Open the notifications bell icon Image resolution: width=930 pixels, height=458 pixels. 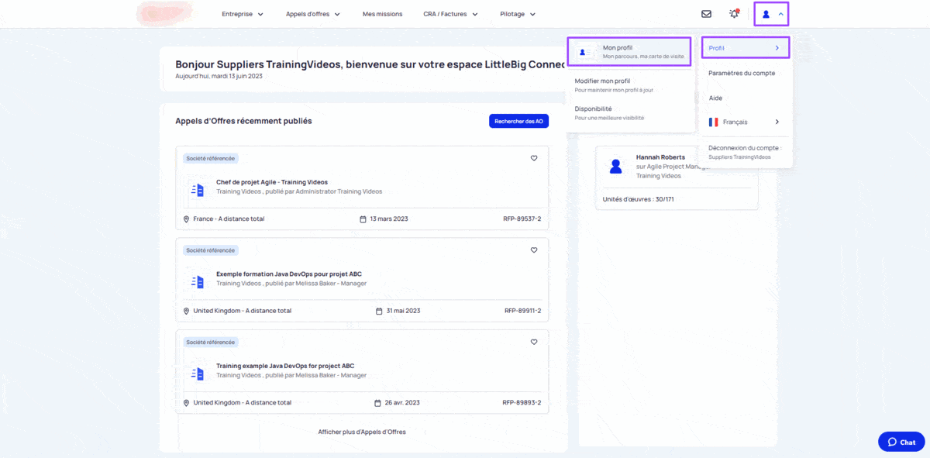pos(734,14)
